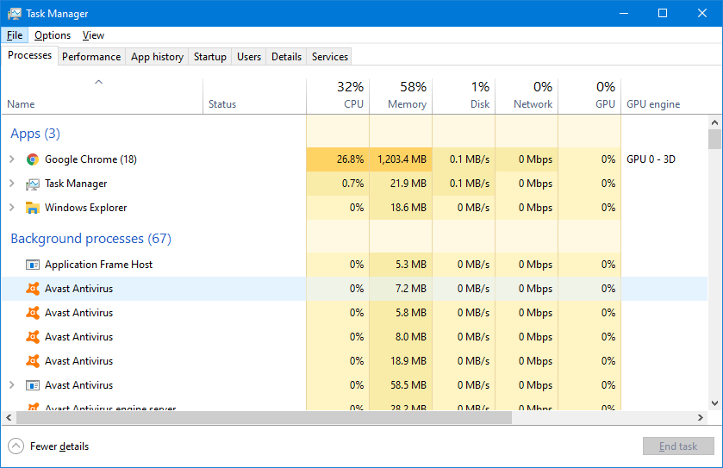
Task: Click the Google Chrome app icon
Action: [32, 159]
